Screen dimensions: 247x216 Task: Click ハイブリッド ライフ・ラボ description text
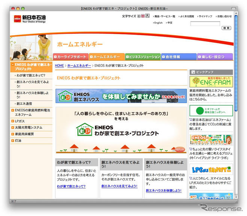(x=211, y=153)
